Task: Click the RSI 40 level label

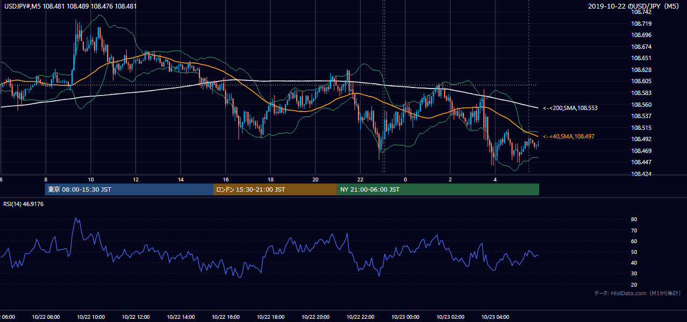Action: tap(634, 262)
